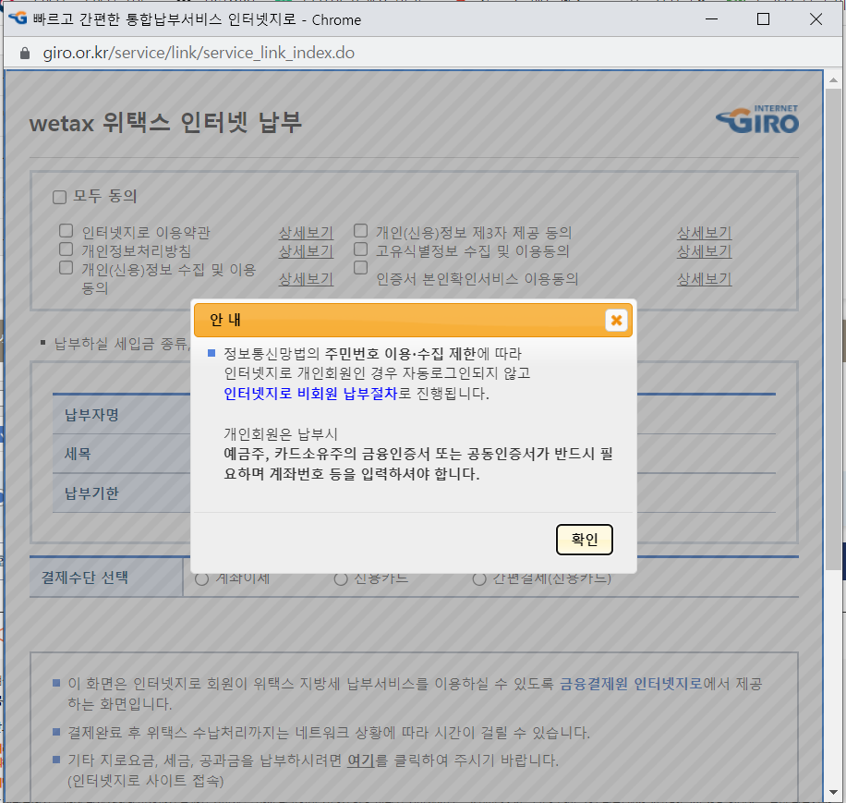Click the Internet GIRO logo
Viewport: 846px width, 803px height.
(x=757, y=119)
